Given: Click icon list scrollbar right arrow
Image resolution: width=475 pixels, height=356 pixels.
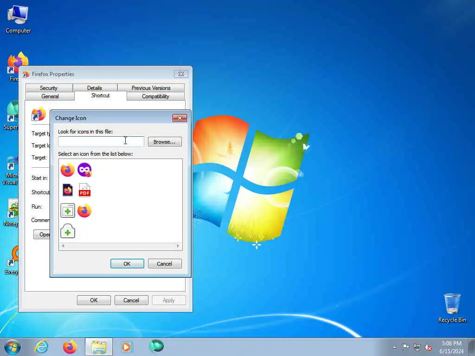Looking at the screenshot, I should click(x=178, y=246).
